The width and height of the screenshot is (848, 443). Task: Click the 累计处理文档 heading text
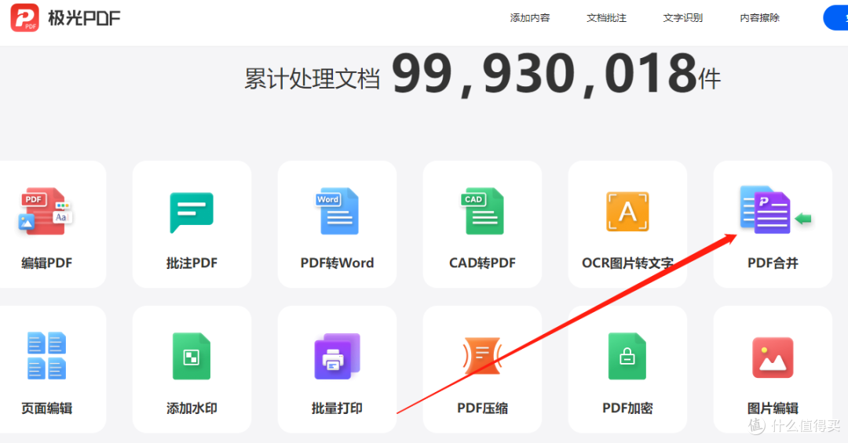coord(312,79)
